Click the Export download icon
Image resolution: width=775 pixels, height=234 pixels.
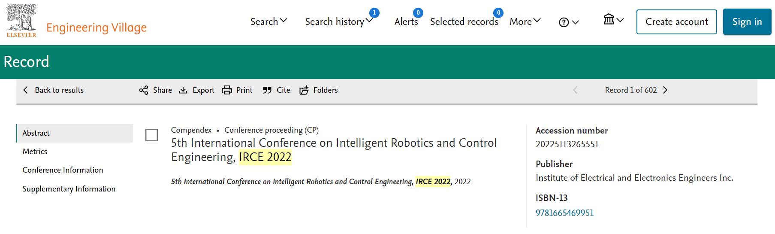[183, 90]
